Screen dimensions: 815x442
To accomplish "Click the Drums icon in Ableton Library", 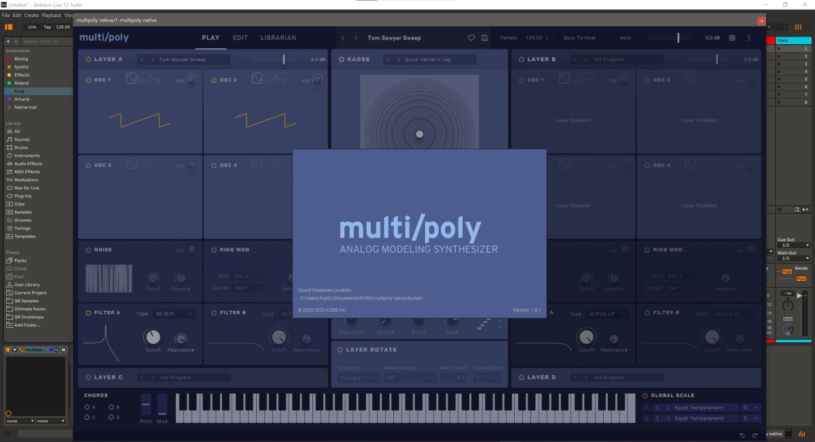I will tap(9, 147).
